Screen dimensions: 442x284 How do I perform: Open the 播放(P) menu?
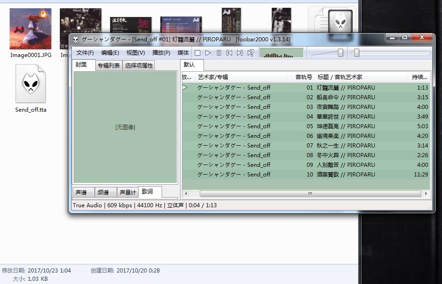tap(161, 53)
